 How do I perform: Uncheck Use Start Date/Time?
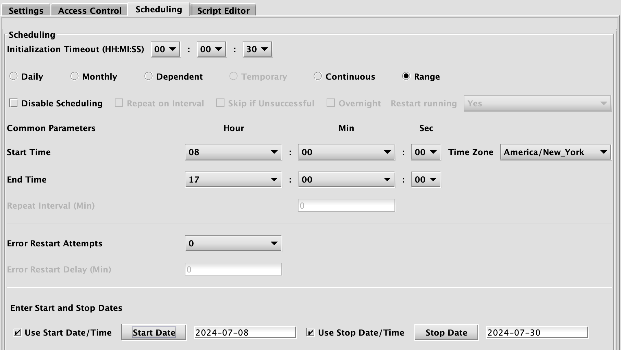pyautogui.click(x=17, y=332)
